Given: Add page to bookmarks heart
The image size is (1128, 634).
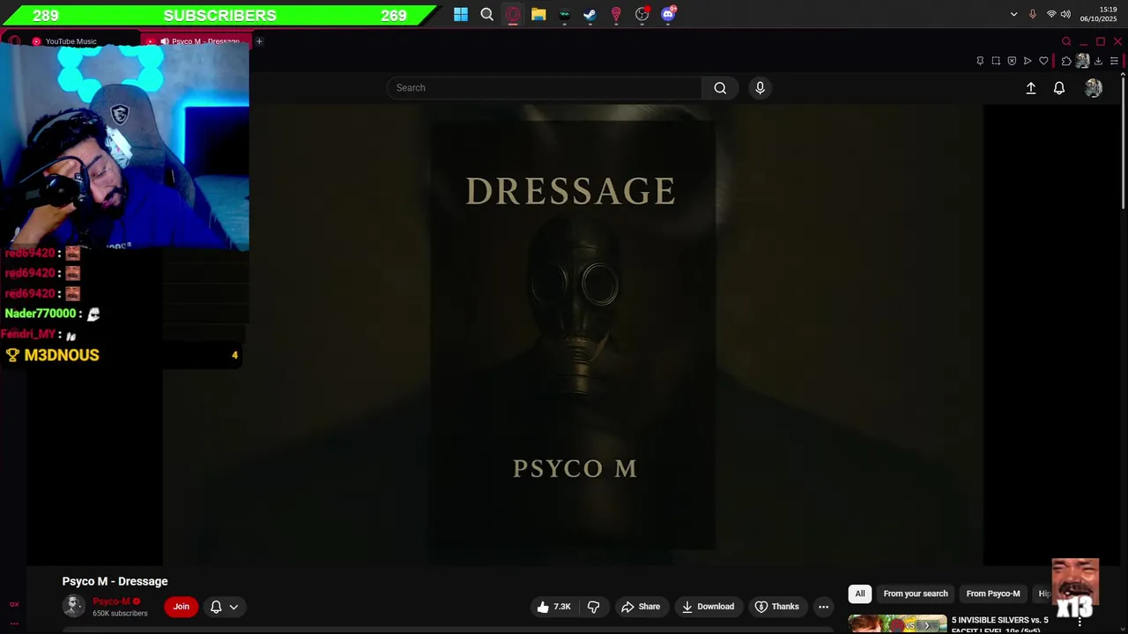Looking at the screenshot, I should 1043,61.
